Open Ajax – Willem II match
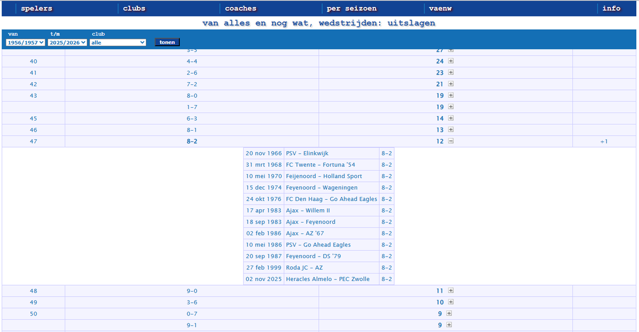This screenshot has height=332, width=639. pos(308,210)
